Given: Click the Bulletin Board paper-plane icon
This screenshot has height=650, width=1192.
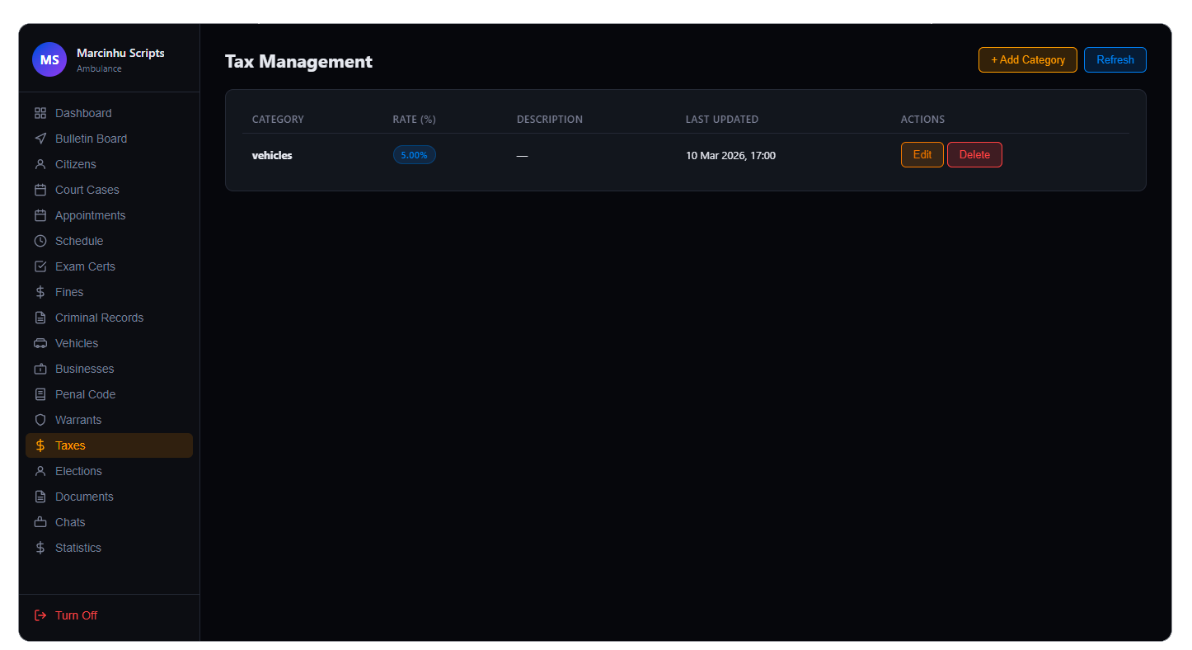Looking at the screenshot, I should pyautogui.click(x=40, y=139).
